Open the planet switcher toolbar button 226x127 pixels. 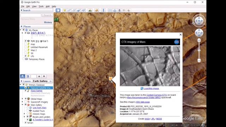(x=97, y=10)
